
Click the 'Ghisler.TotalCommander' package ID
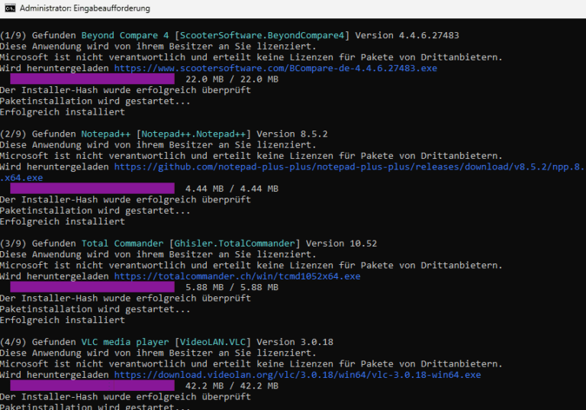(235, 244)
